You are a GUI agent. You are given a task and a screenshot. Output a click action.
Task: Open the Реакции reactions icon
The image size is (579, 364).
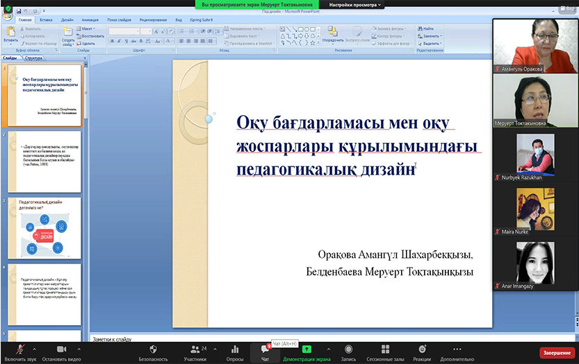click(x=421, y=349)
